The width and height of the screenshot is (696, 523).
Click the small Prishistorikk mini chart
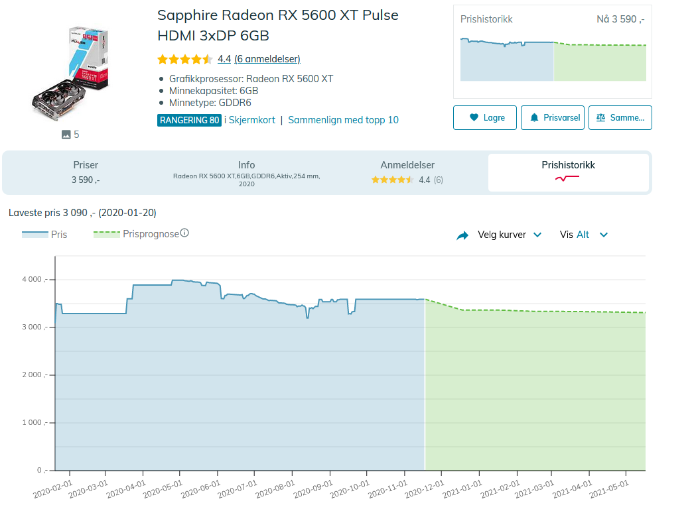click(x=553, y=59)
